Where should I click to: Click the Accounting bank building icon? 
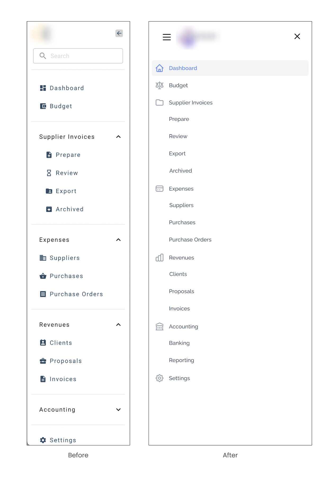click(159, 327)
